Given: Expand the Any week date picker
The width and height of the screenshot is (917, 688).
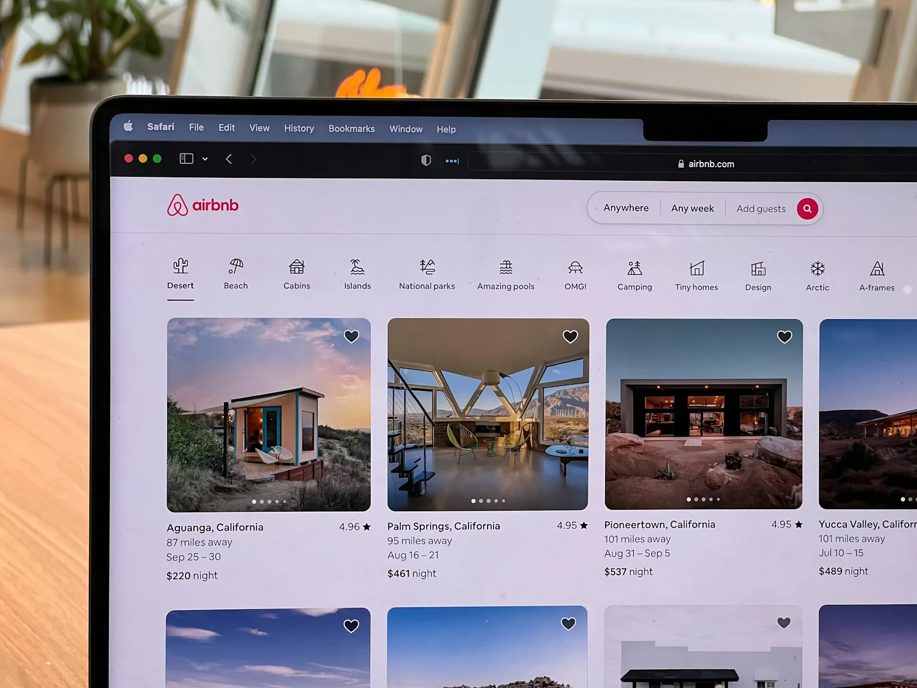Looking at the screenshot, I should coord(691,208).
